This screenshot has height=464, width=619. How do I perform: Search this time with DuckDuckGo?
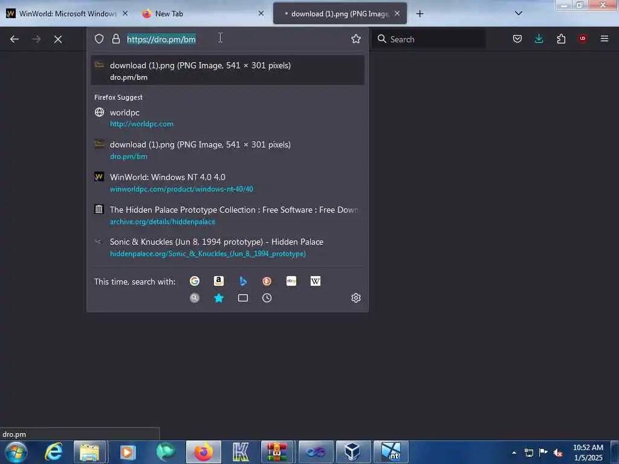(267, 281)
